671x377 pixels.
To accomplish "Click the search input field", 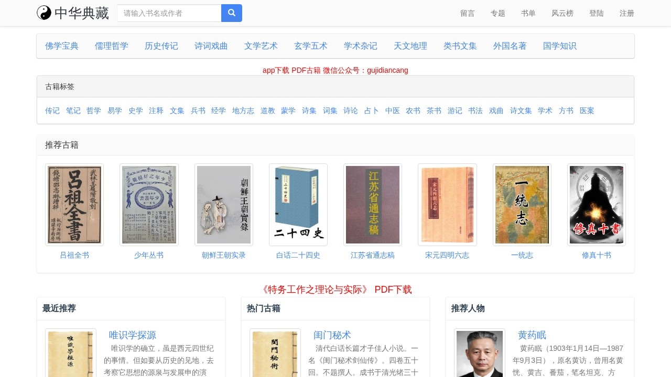I will (x=169, y=13).
